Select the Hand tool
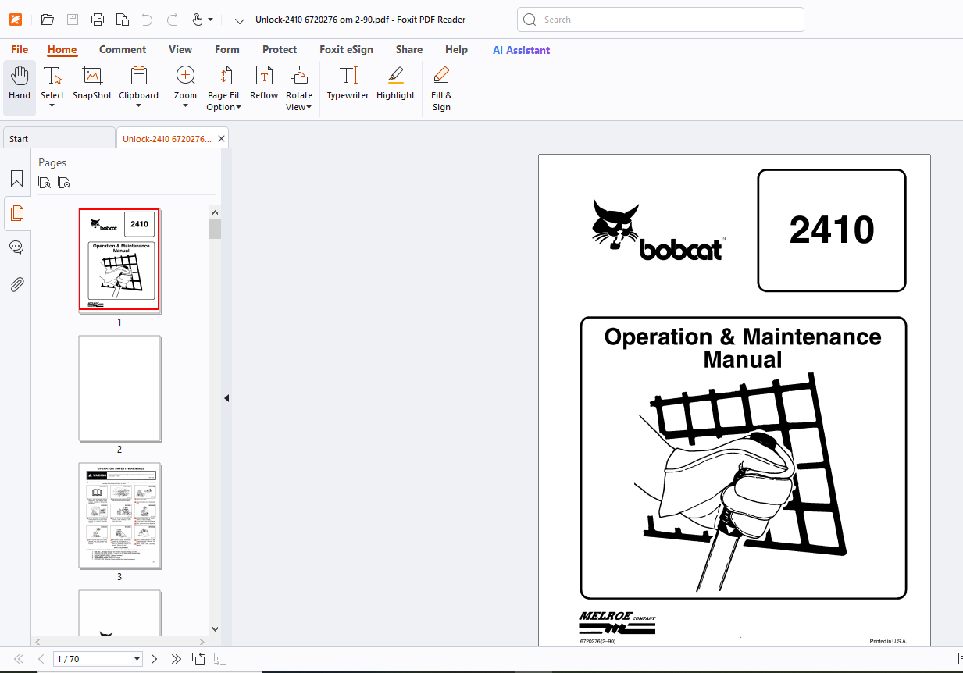 20,85
